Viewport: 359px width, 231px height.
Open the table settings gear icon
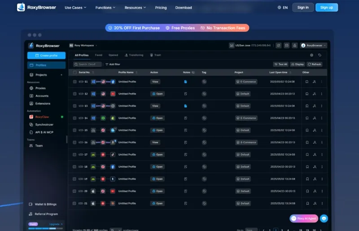click(311, 55)
